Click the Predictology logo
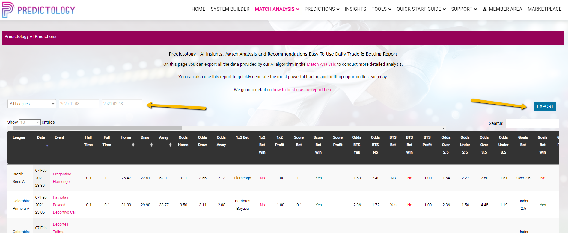The image size is (568, 233). click(39, 10)
